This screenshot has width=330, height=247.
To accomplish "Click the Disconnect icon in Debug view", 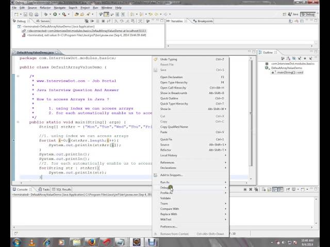I will click(109, 21).
